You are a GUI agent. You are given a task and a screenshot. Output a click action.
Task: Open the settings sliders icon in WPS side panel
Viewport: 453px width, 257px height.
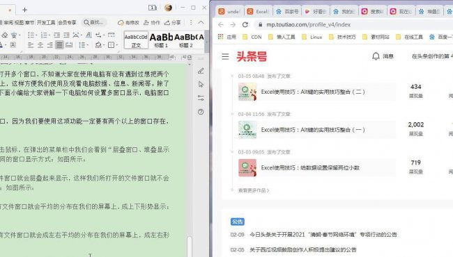point(201,98)
